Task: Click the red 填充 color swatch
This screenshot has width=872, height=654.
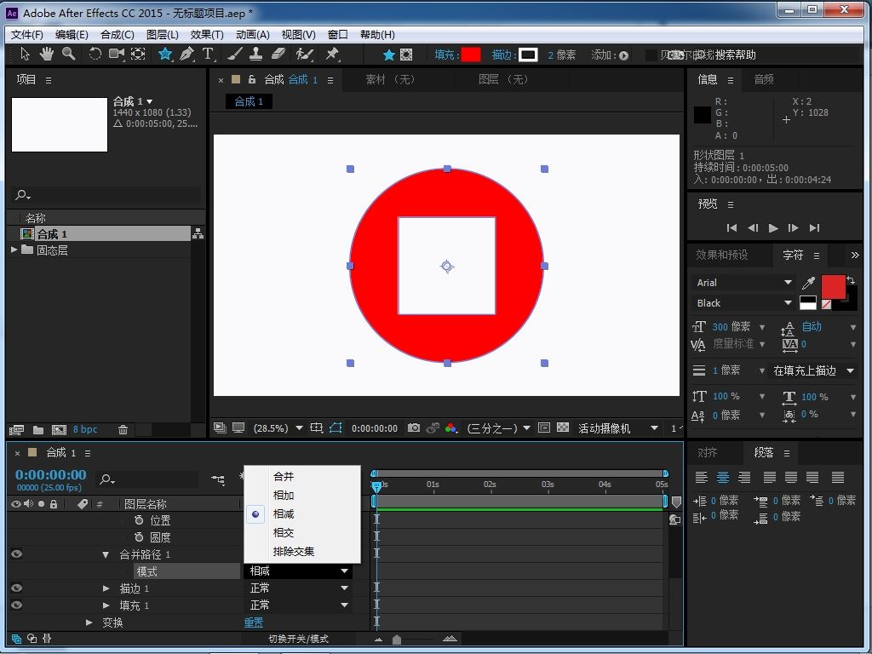Action: tap(471, 54)
